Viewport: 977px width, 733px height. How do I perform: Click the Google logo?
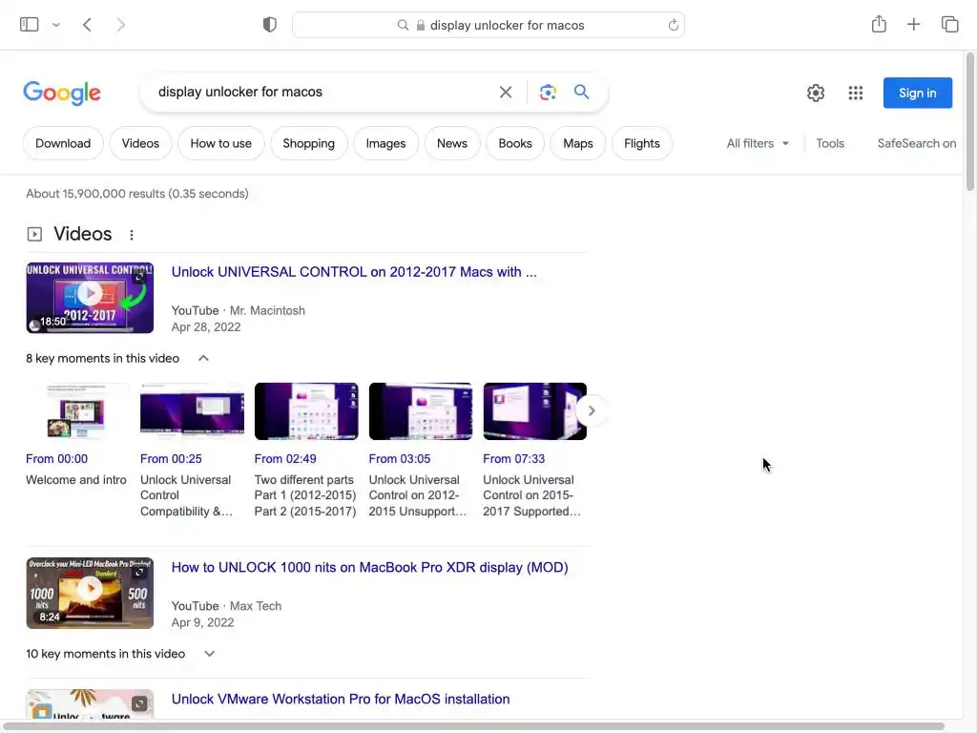62,93
